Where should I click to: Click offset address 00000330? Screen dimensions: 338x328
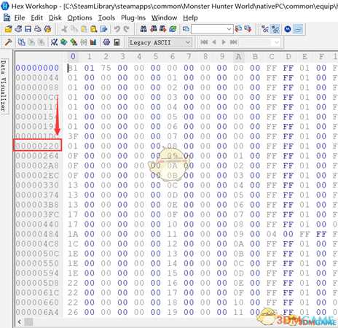37,185
